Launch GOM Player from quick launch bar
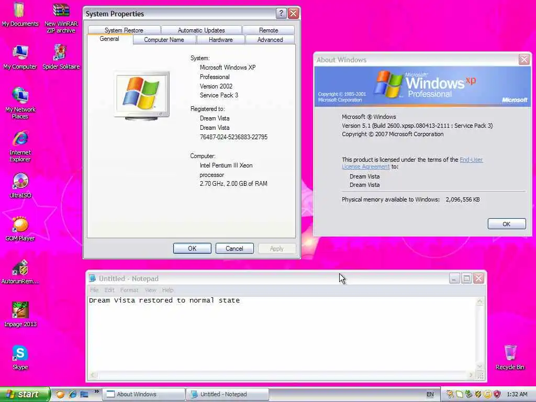The width and height of the screenshot is (536, 402). pyautogui.click(x=60, y=394)
